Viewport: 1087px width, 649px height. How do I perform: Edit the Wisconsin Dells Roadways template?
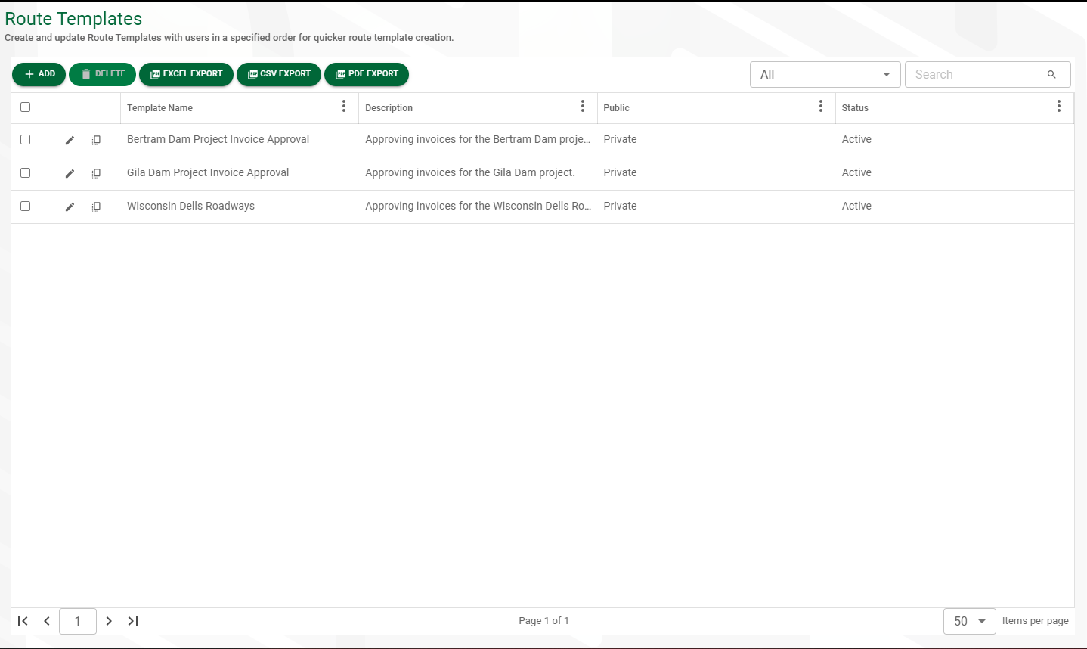(x=70, y=206)
